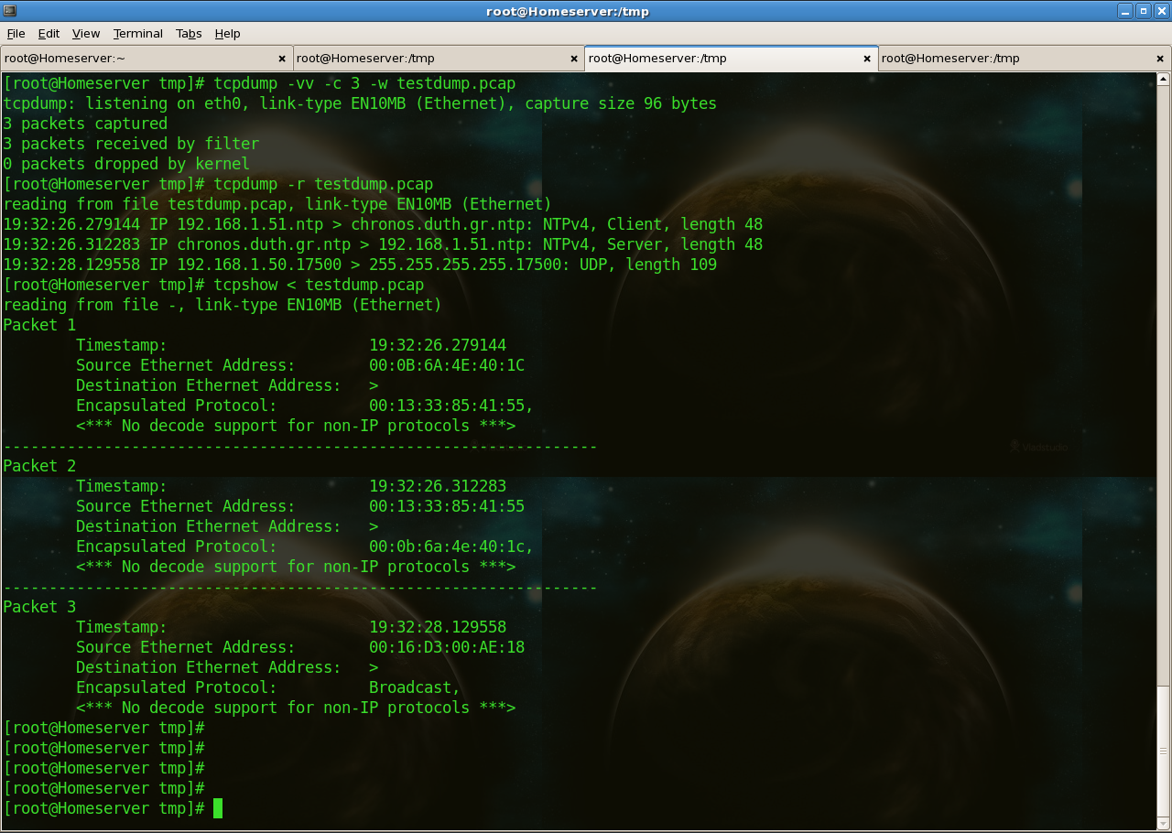Click the 'tcpshow < testdump.pcap' command
Screen dimensions: 1172x833
point(319,285)
